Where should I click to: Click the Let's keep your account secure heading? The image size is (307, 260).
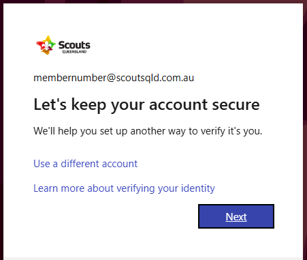click(146, 104)
